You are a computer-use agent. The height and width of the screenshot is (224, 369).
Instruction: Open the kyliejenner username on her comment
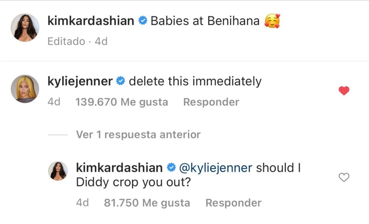coord(80,82)
